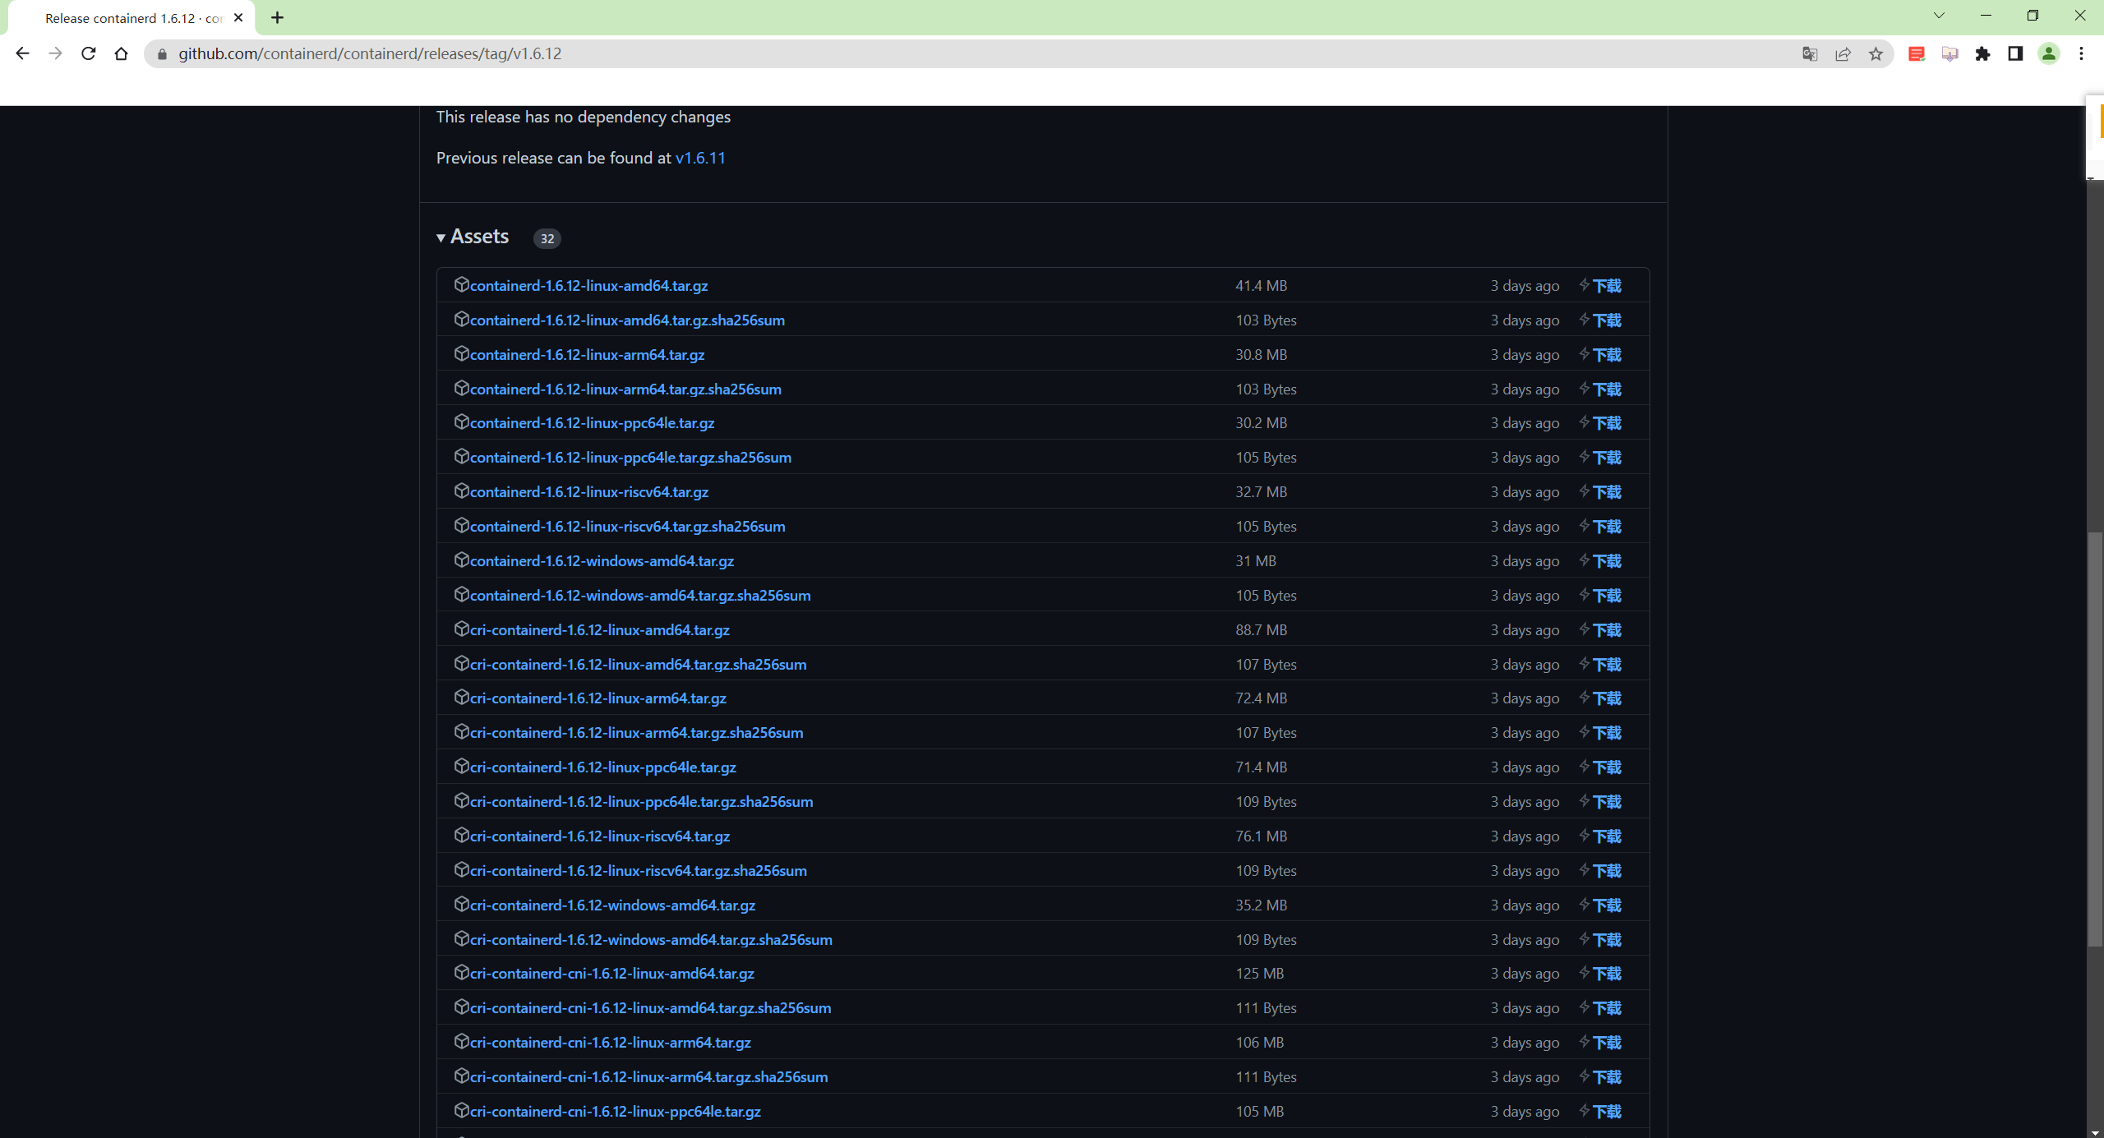Viewport: 2104px width, 1138px height.
Task: Download containerd-1.6.12-linux-amd64.tar.gz file link
Action: (588, 286)
